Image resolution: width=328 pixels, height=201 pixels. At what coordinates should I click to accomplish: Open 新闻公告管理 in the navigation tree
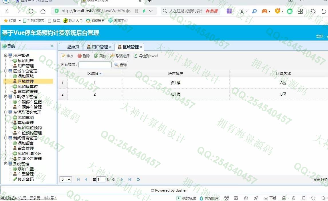[29, 159]
